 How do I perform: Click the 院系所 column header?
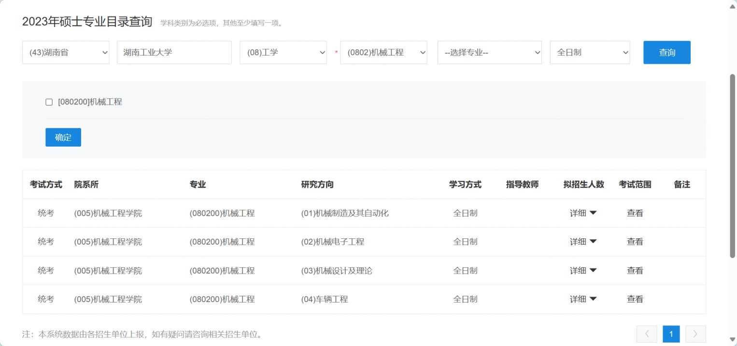[86, 184]
